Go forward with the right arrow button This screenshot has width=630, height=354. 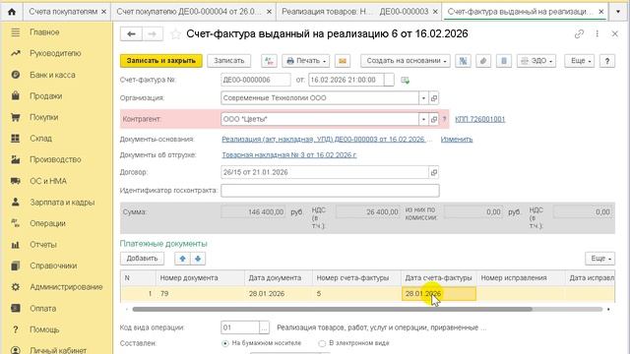[153, 34]
